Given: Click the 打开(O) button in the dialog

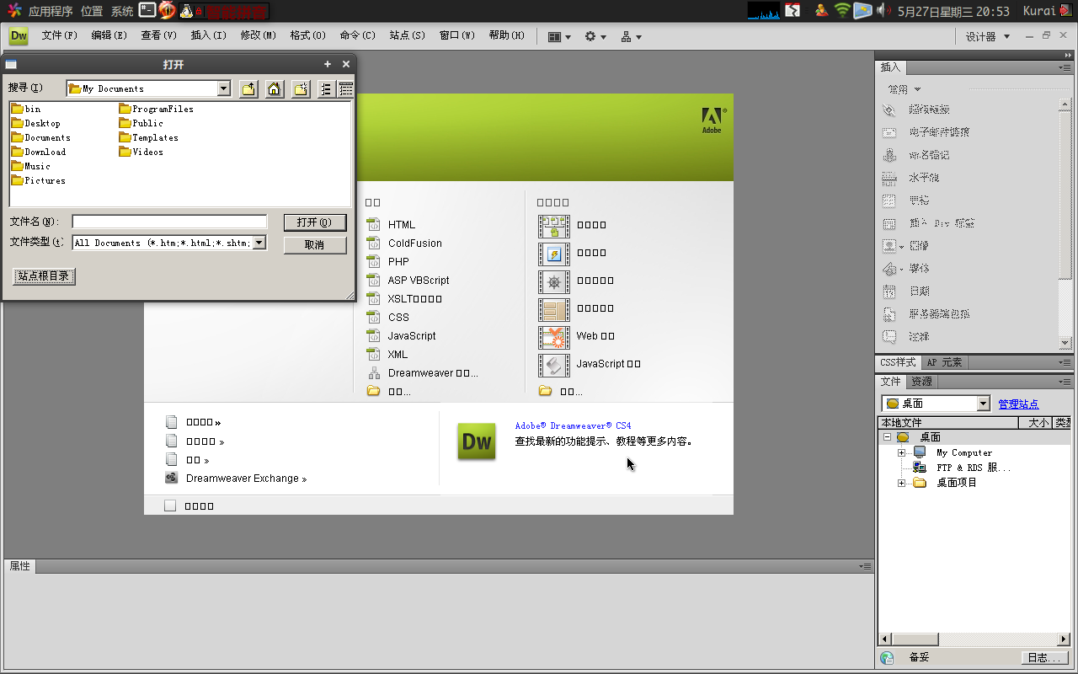Looking at the screenshot, I should tap(315, 222).
